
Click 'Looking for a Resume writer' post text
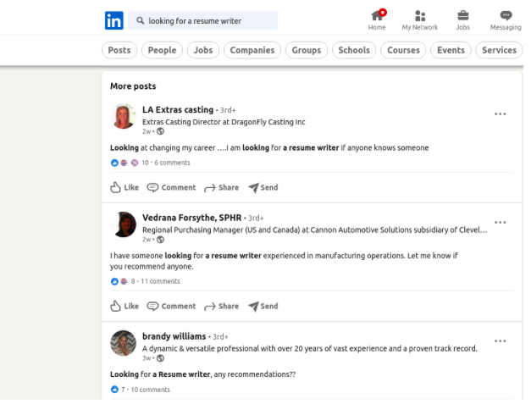(202, 374)
